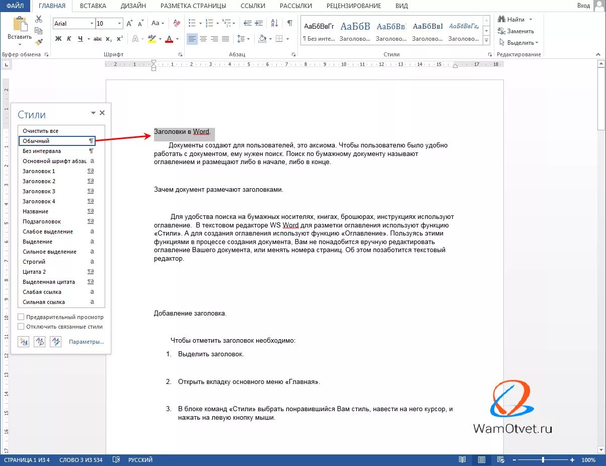Toggle Underline (Ч) formatting
Image resolution: width=606 pixels, height=466 pixels.
click(x=81, y=39)
